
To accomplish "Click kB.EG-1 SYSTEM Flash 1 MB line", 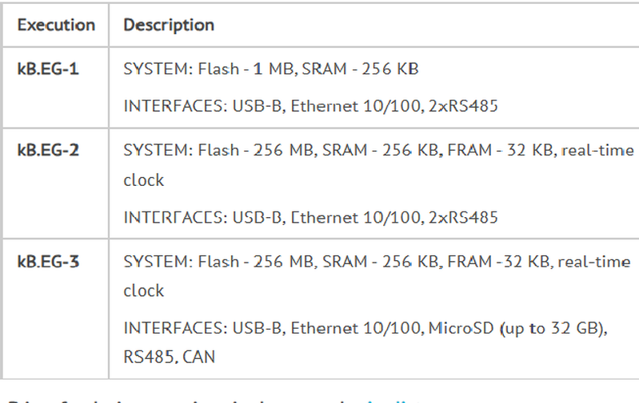I will [x=271, y=69].
